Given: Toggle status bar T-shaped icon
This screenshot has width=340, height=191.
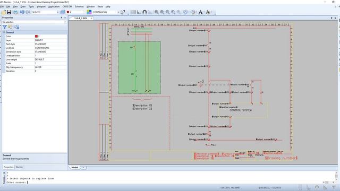Looking at the screenshot, I should [x=334, y=187].
